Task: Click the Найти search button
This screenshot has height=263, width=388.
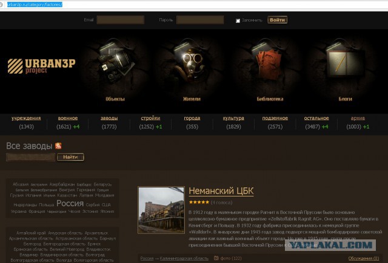Action: [70, 157]
